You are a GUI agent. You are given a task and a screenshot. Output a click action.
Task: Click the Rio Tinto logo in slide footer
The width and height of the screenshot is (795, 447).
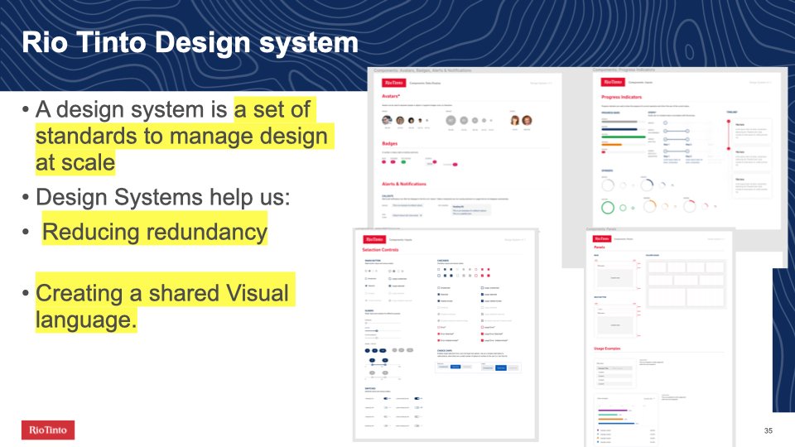pos(48,430)
